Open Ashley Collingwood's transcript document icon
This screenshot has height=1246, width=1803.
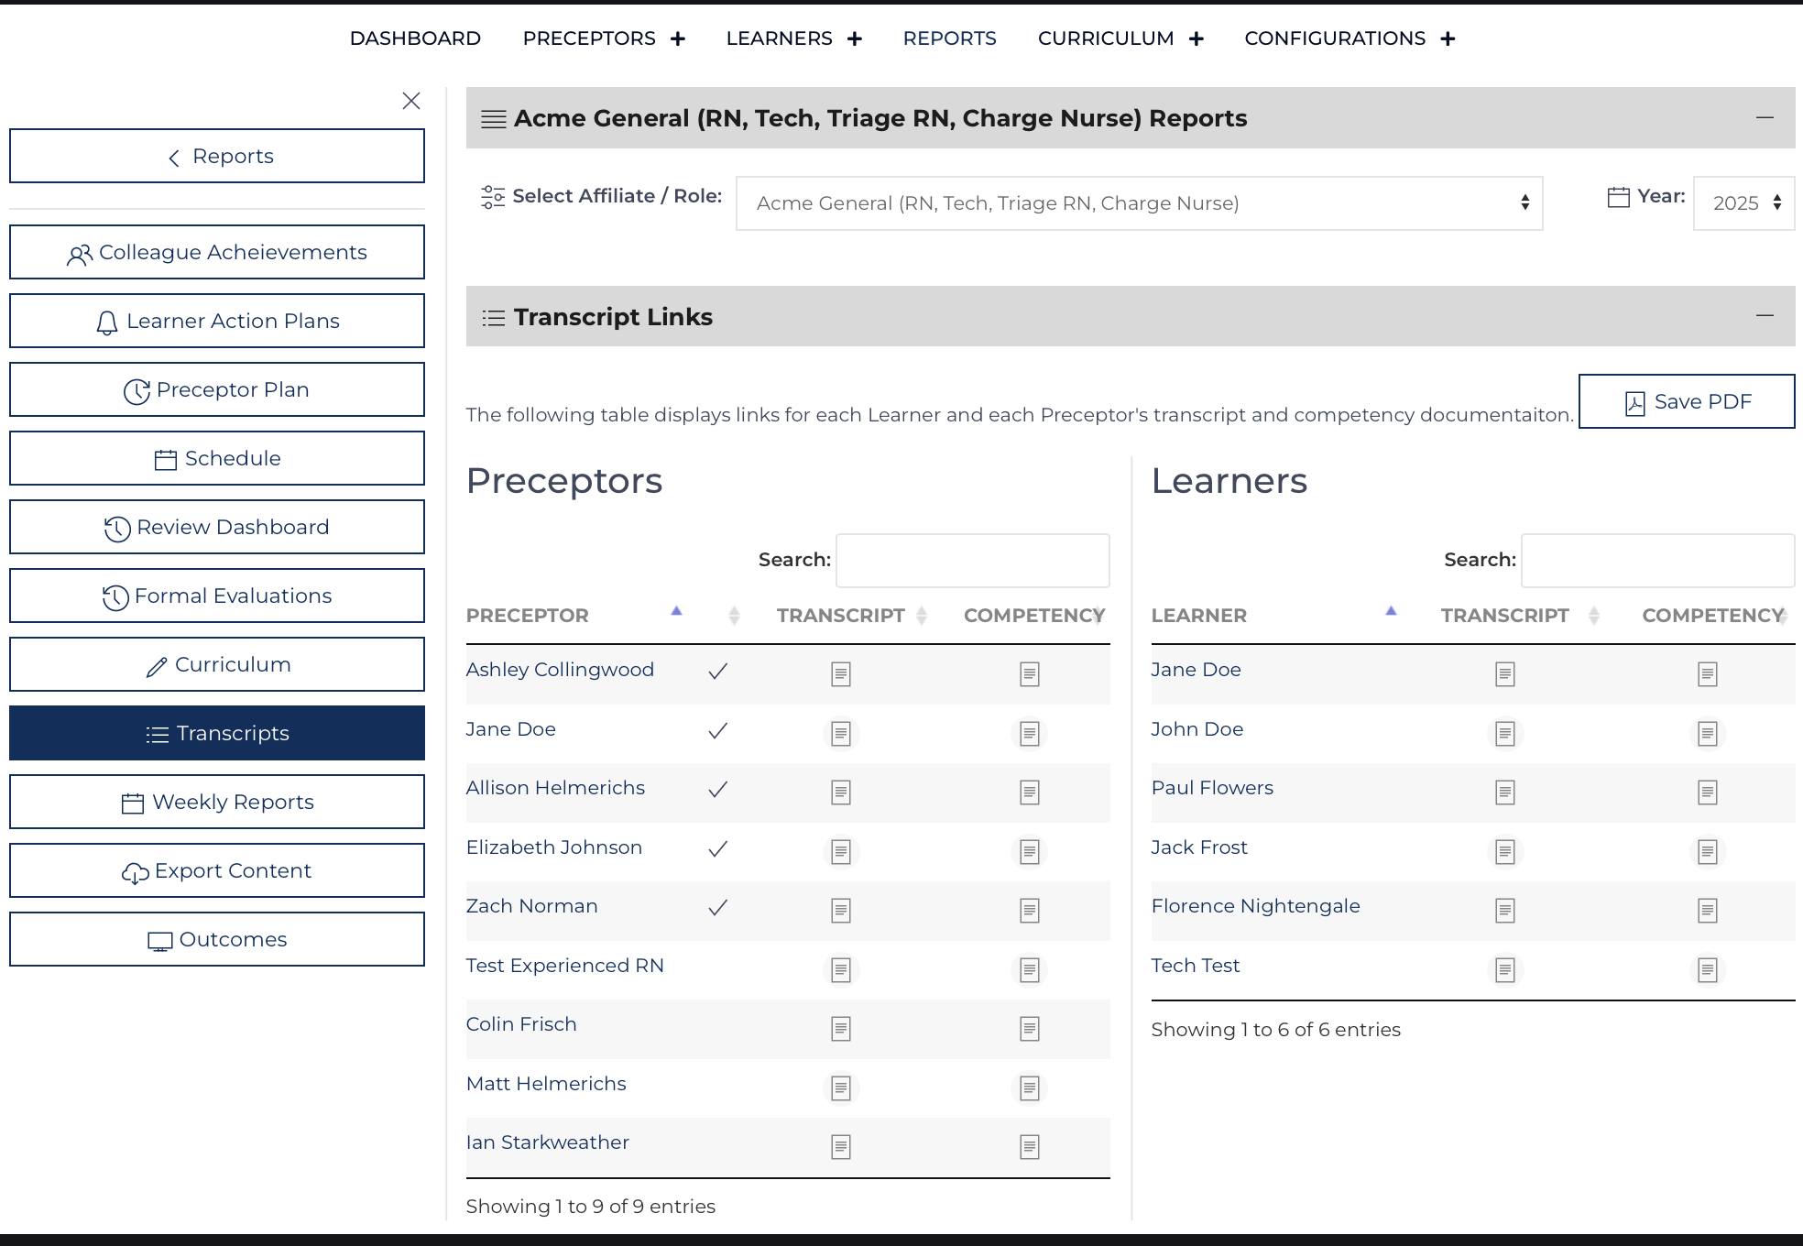(x=840, y=674)
